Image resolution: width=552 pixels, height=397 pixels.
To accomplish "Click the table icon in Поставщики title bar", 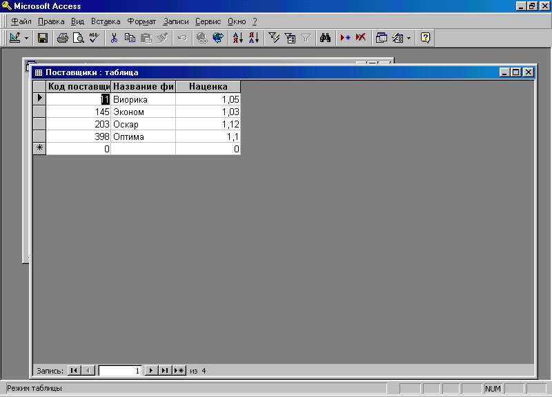I will tap(39, 72).
